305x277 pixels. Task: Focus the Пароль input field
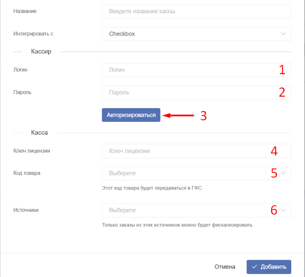[x=196, y=92]
